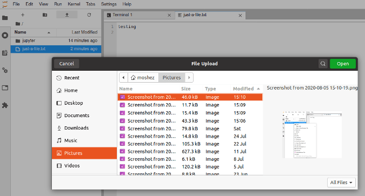
Task: Open the Tabs menu
Action: click(90, 4)
